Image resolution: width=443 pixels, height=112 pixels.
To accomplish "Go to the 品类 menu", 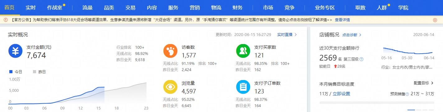I will click(x=109, y=8).
